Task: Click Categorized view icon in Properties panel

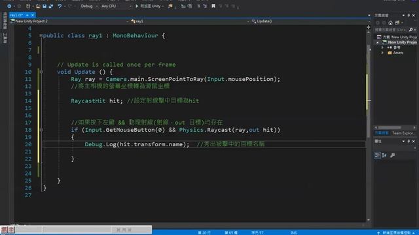Action: click(377, 155)
